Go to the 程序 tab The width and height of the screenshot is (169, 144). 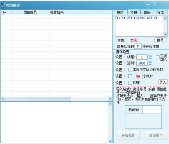point(161,13)
